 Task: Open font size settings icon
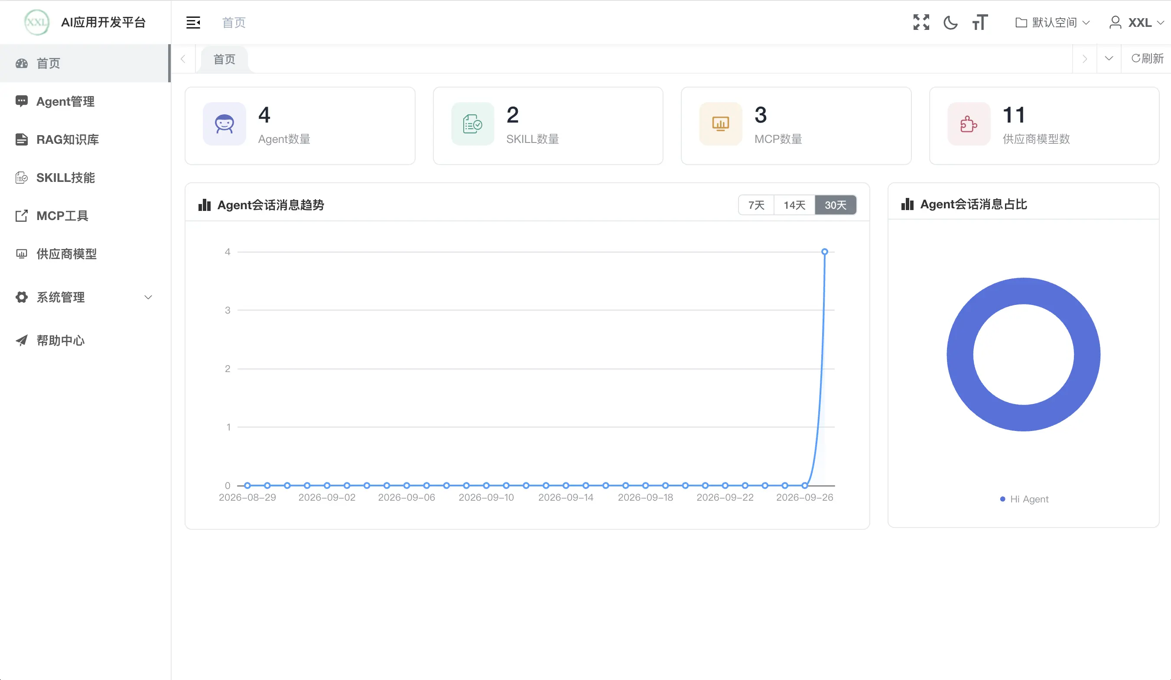[979, 22]
